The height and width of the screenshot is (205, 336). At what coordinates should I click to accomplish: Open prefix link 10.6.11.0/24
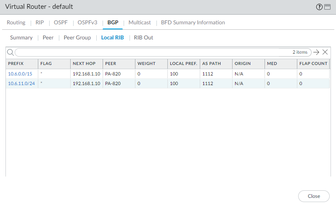[x=21, y=83]
